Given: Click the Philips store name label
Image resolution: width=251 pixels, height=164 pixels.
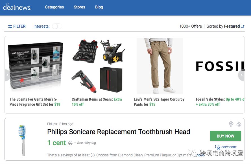Looking at the screenshot, I should click(x=52, y=124).
